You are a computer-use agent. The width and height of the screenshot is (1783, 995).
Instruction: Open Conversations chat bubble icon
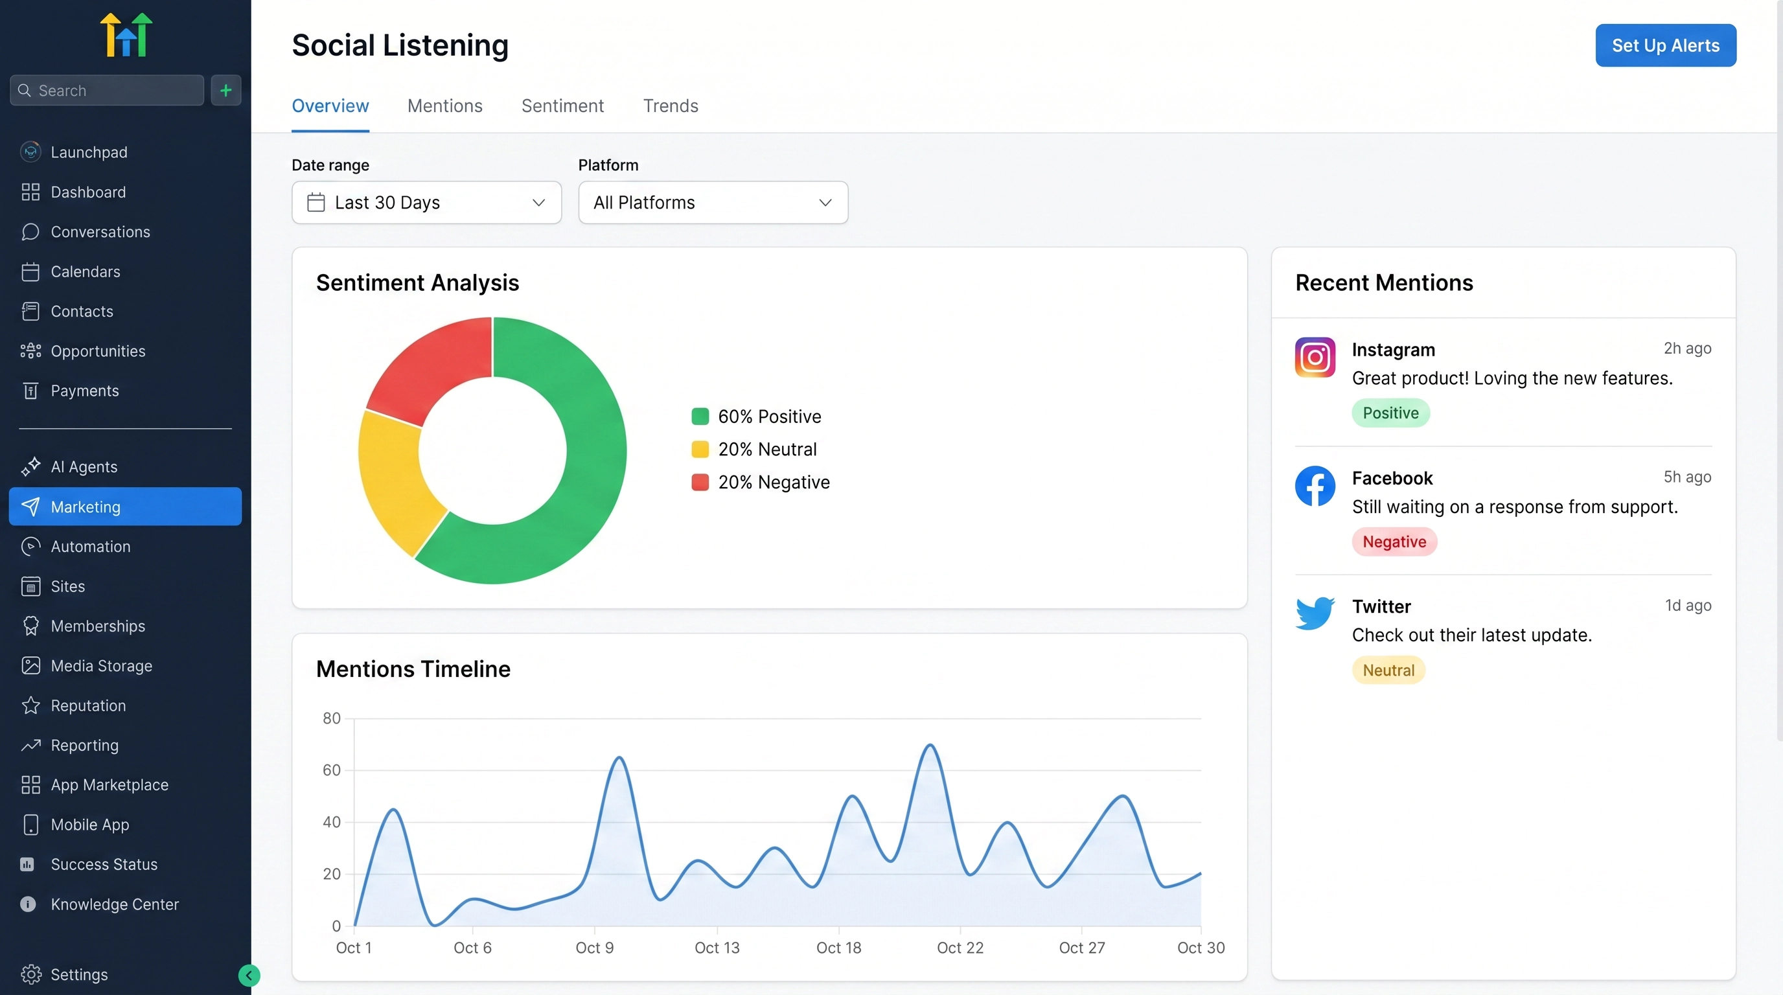[x=30, y=232]
